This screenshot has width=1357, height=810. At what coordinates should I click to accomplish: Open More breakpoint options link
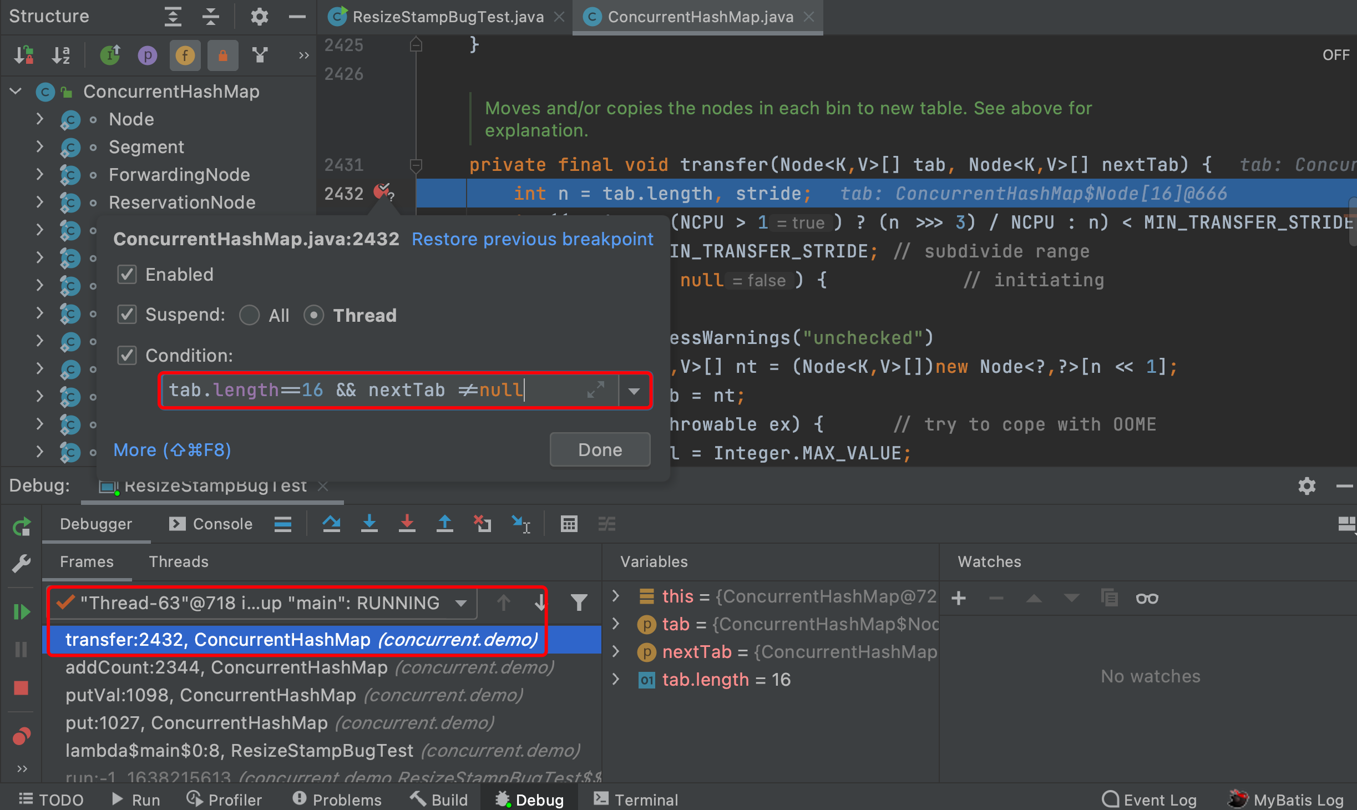click(172, 450)
